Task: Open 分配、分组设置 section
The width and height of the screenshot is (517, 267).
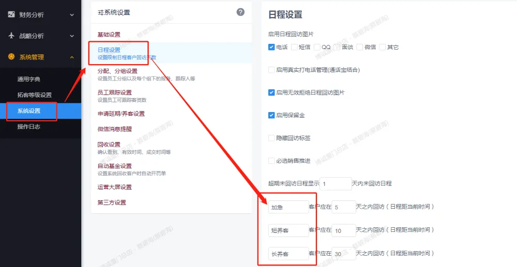Action: 117,71
